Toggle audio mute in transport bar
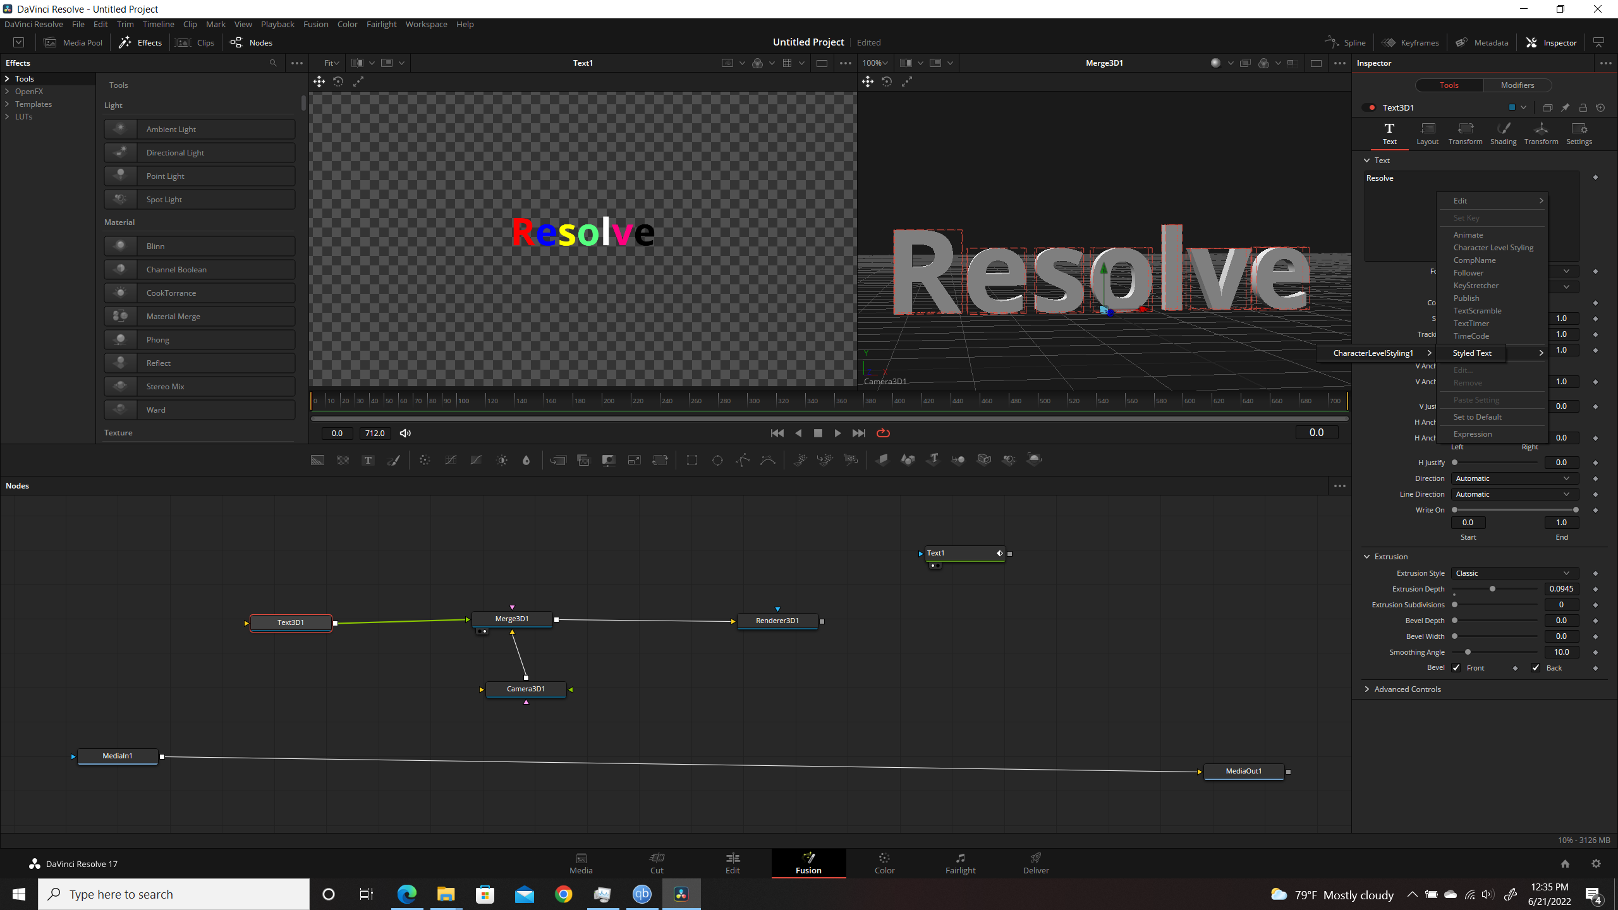This screenshot has width=1618, height=910. [405, 434]
